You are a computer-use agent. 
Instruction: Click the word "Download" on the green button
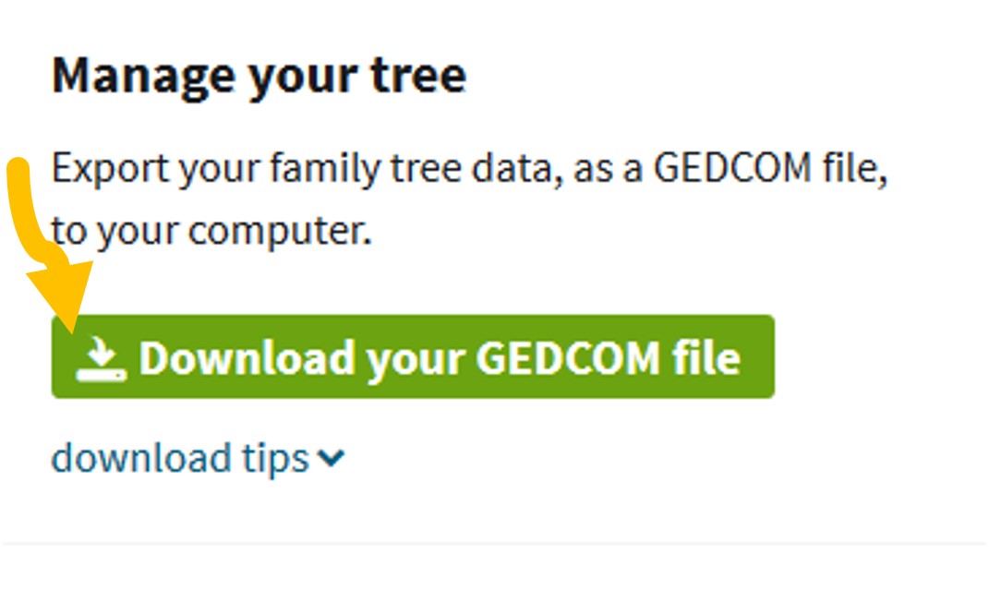[x=247, y=358]
